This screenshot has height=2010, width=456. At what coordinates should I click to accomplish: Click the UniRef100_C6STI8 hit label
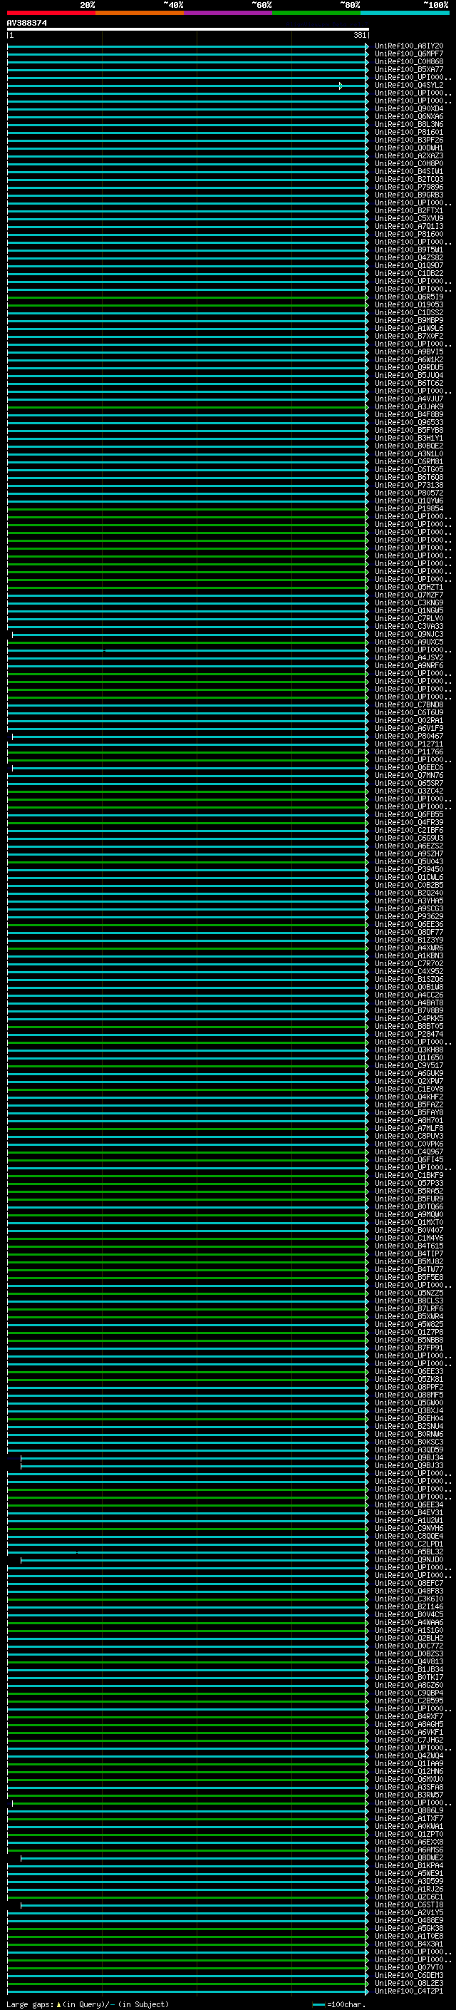pyautogui.click(x=408, y=1904)
